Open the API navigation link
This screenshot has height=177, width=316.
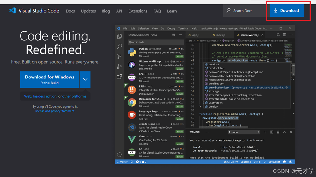pyautogui.click(x=119, y=11)
